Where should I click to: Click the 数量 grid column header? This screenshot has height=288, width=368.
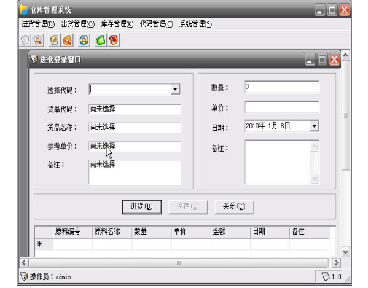point(152,232)
